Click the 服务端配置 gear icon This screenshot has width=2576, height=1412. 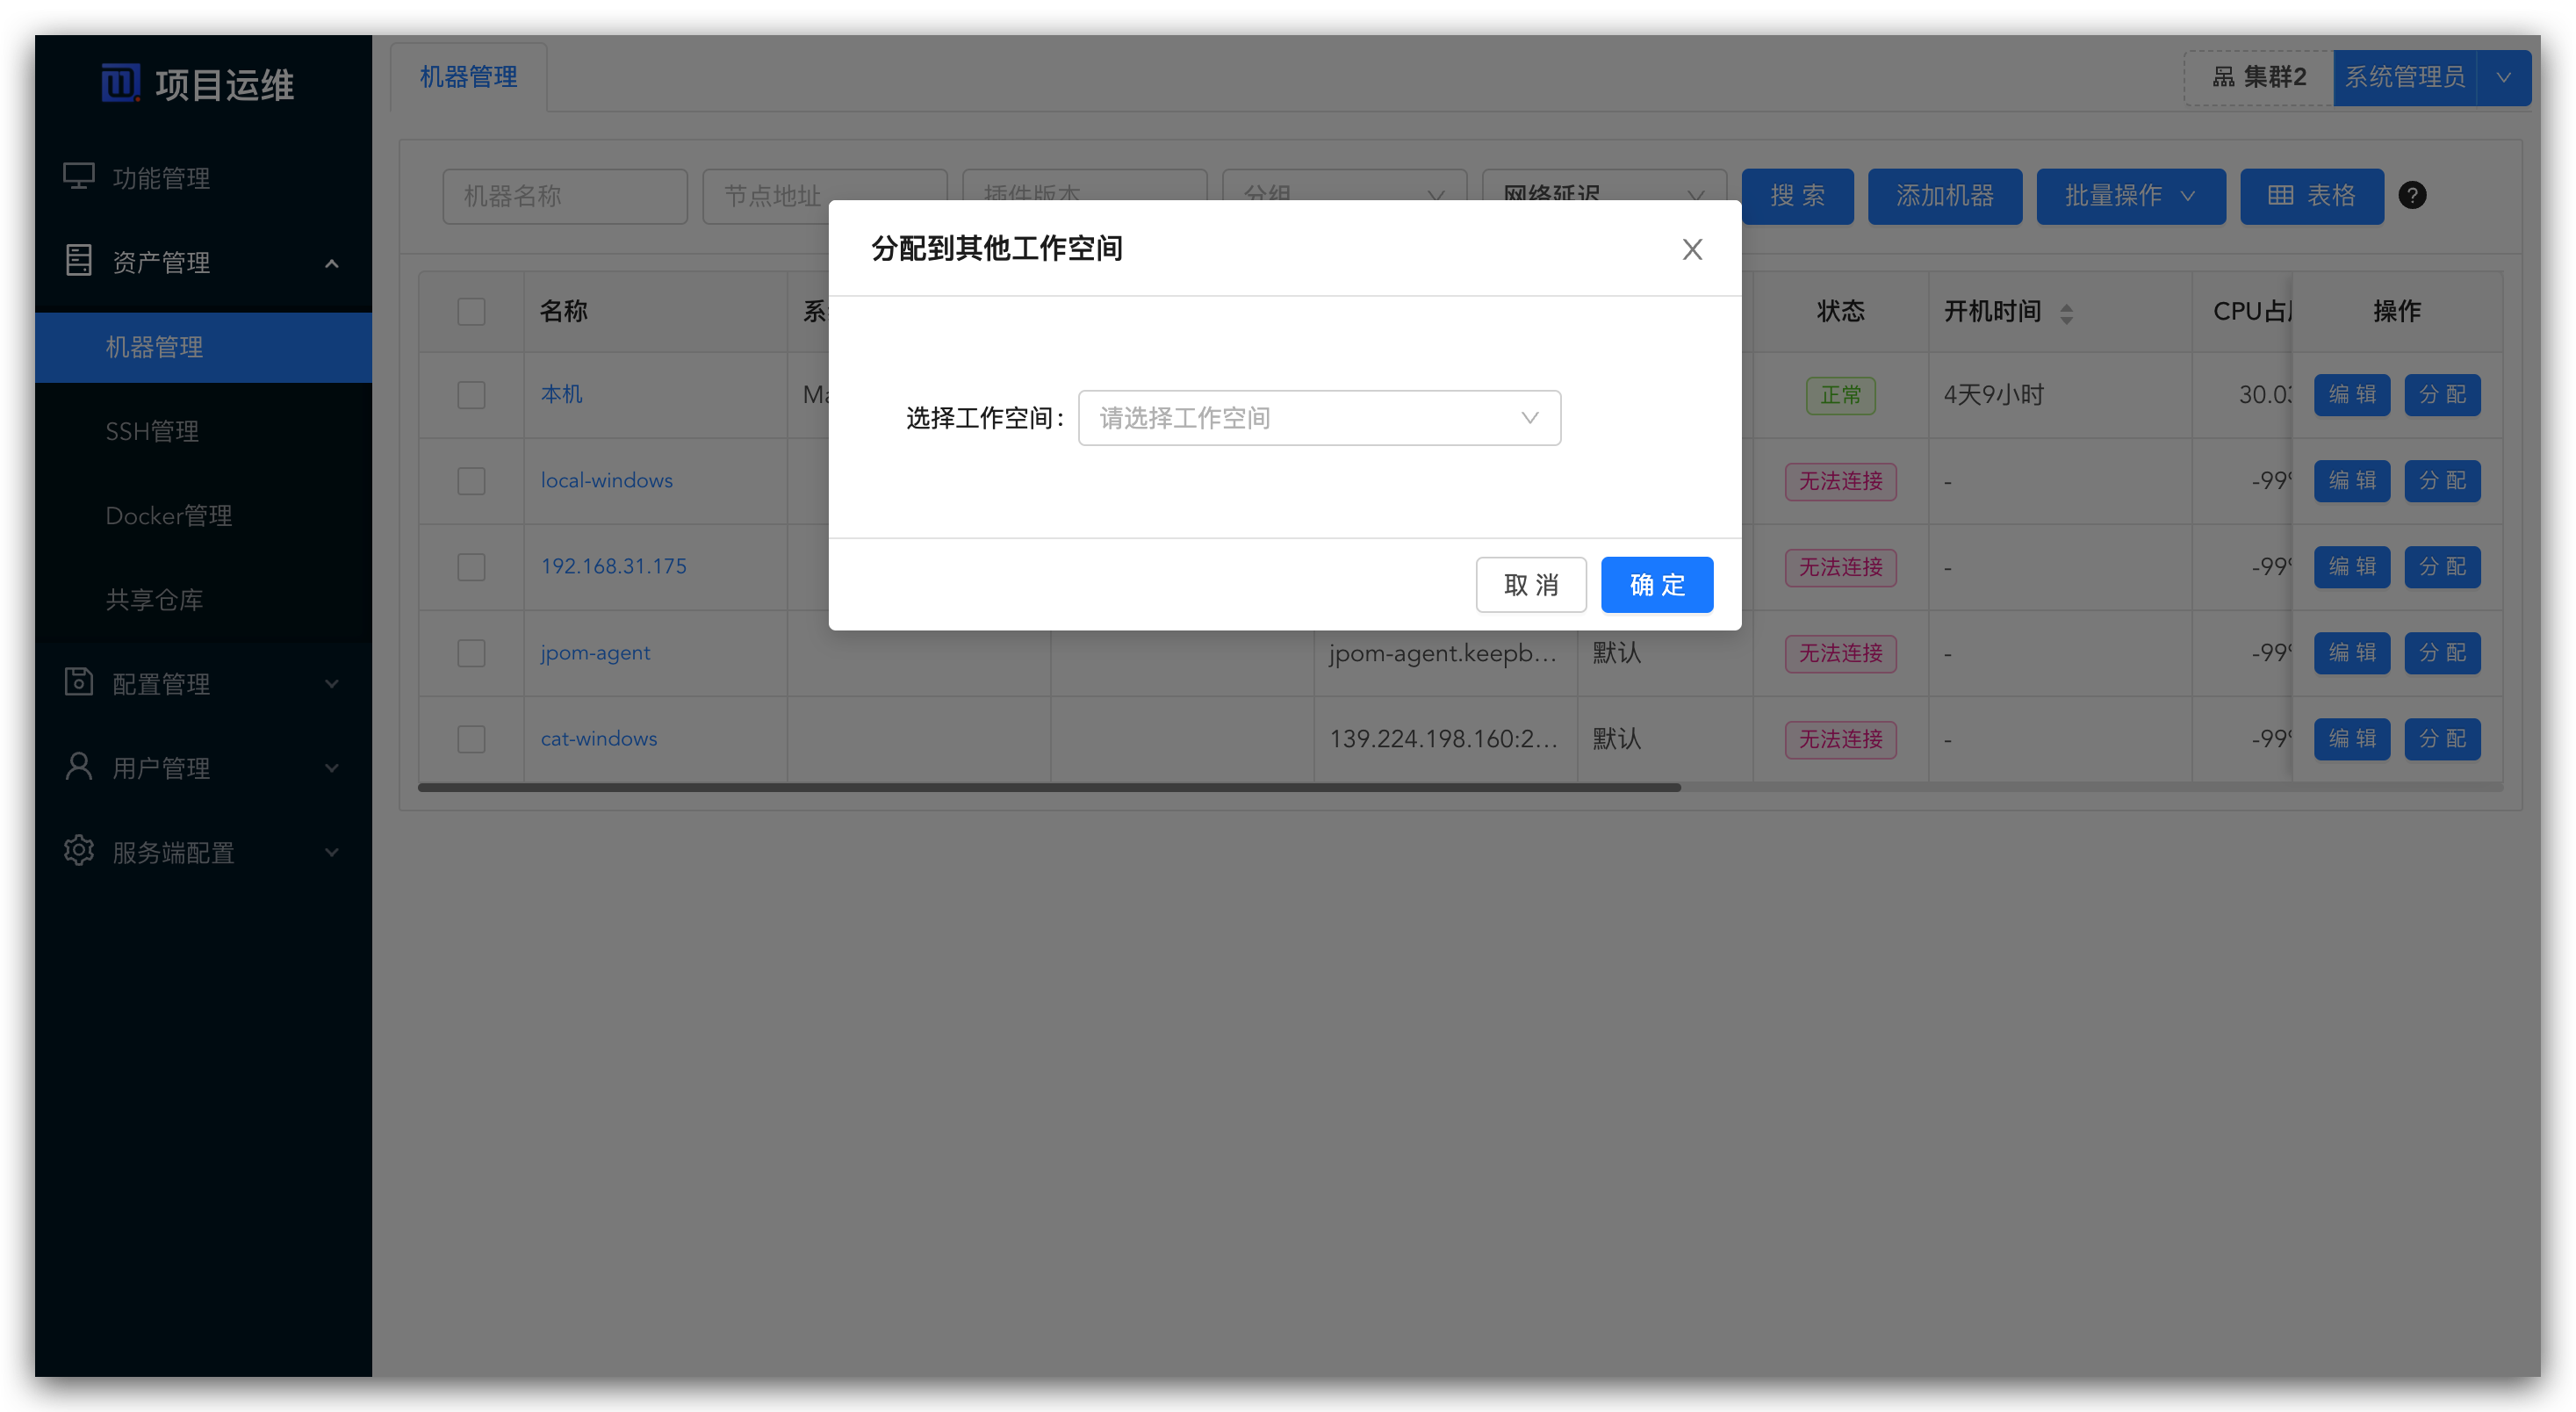click(79, 851)
